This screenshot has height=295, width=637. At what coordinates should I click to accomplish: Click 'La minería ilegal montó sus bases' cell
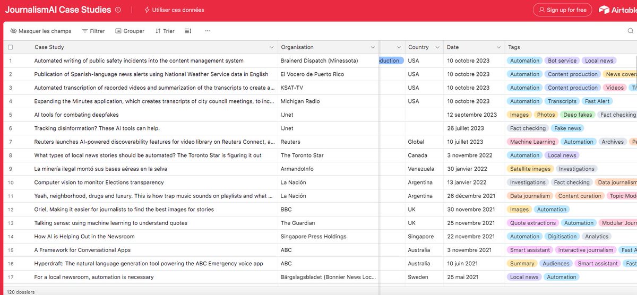click(154, 169)
